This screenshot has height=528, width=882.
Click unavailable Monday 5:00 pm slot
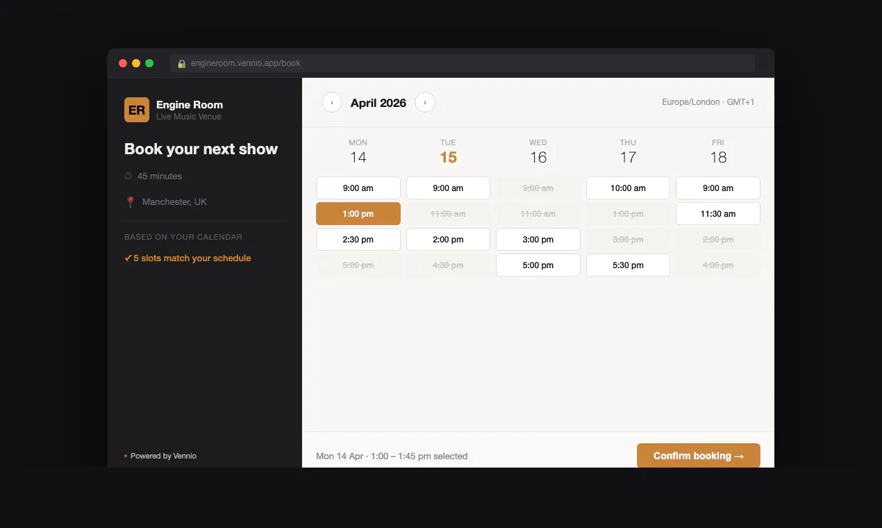(358, 265)
